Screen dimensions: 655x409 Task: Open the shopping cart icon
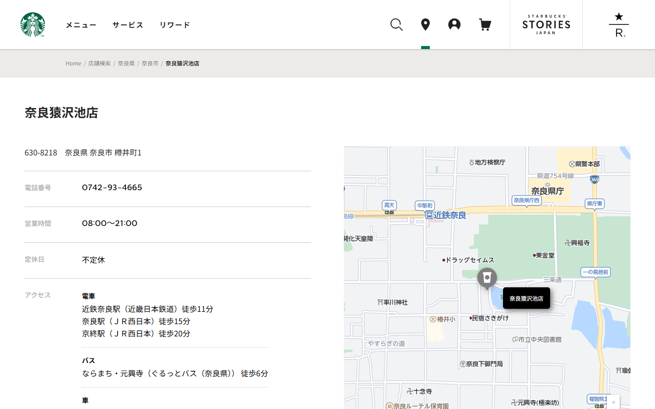(x=485, y=25)
